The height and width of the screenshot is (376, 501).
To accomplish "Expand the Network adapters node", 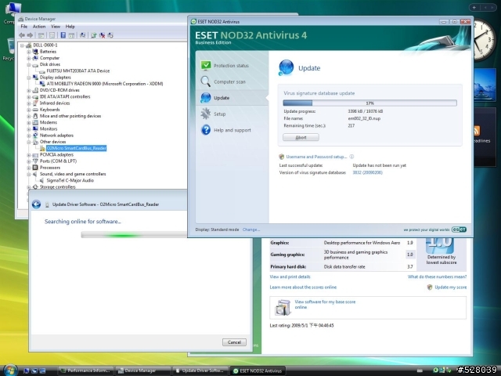I will coord(29,136).
